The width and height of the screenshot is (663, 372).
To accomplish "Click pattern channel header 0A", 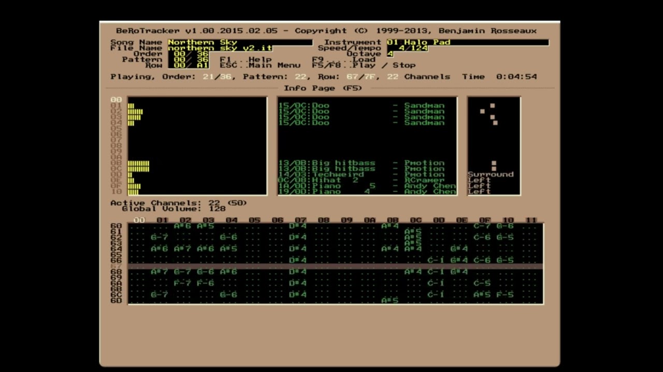I will click(x=370, y=220).
